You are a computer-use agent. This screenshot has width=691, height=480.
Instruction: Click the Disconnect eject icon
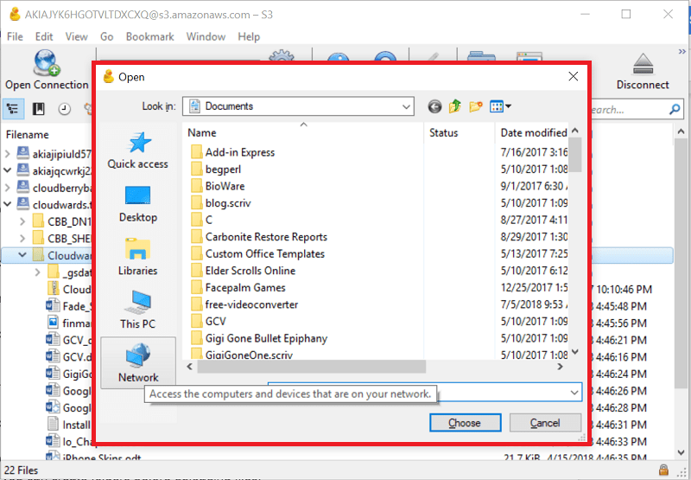(x=643, y=65)
